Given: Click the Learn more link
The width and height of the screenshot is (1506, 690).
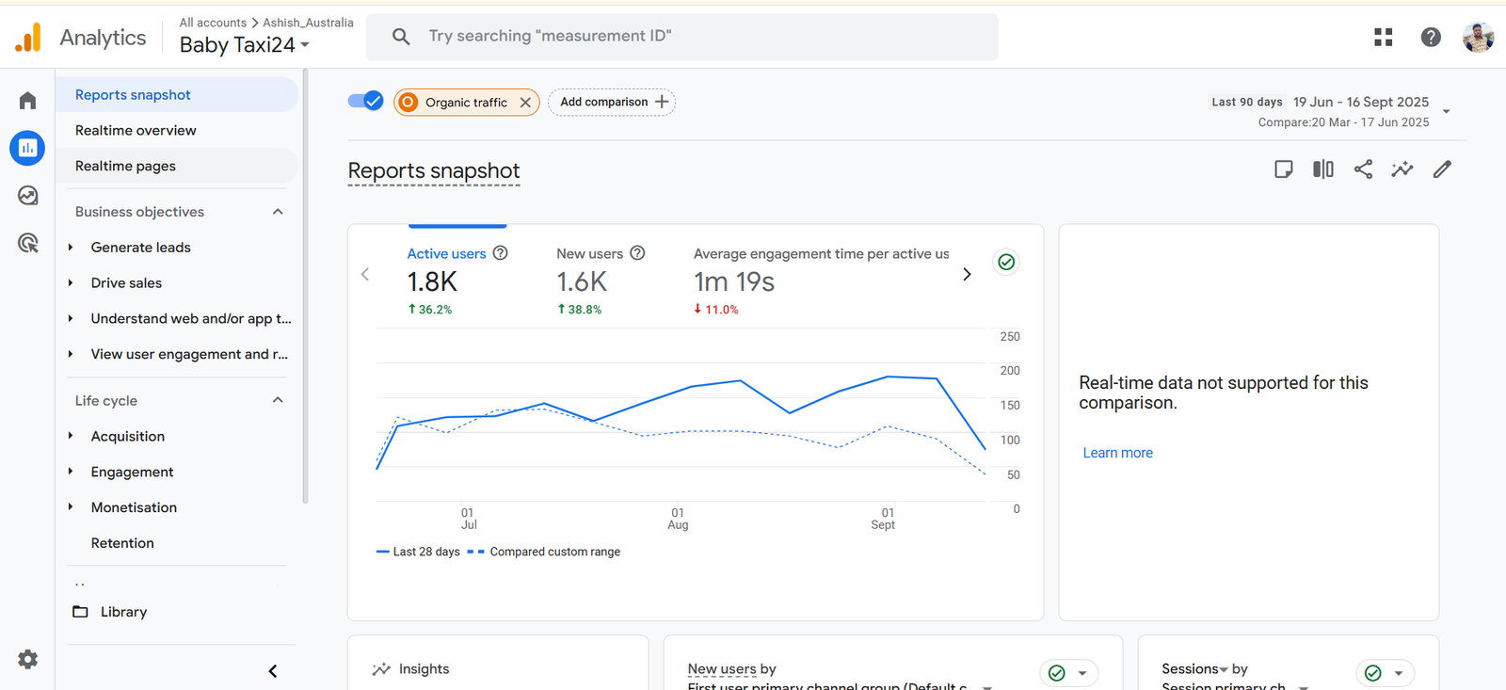Looking at the screenshot, I should point(1117,453).
